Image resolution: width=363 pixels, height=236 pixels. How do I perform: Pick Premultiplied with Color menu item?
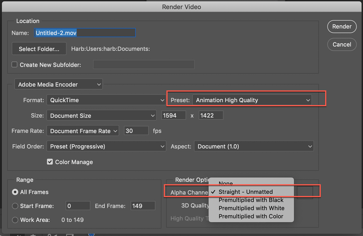click(x=251, y=216)
